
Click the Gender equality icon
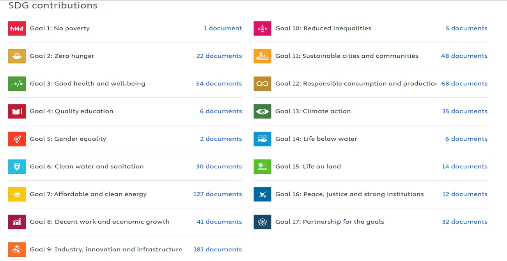[x=17, y=139]
